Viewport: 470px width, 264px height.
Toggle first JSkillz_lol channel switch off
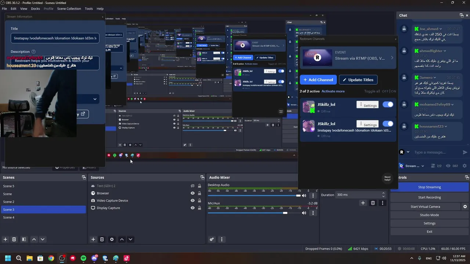(x=388, y=104)
